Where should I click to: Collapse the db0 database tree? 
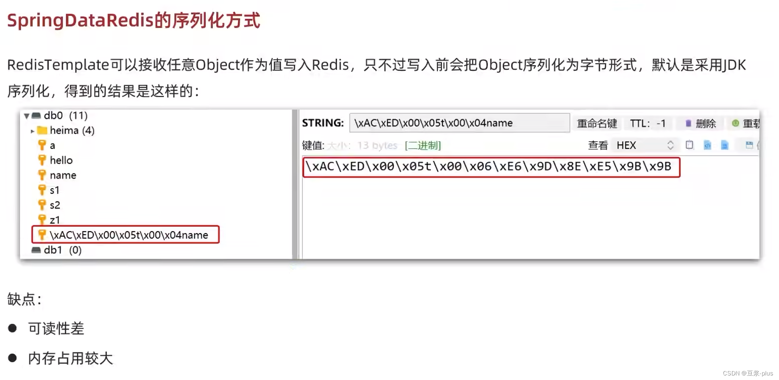[26, 116]
